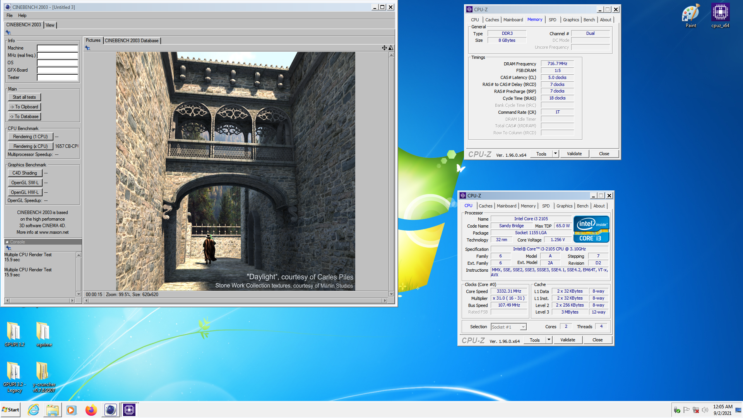Click the zoom triangle icon in picture panel

391,48
